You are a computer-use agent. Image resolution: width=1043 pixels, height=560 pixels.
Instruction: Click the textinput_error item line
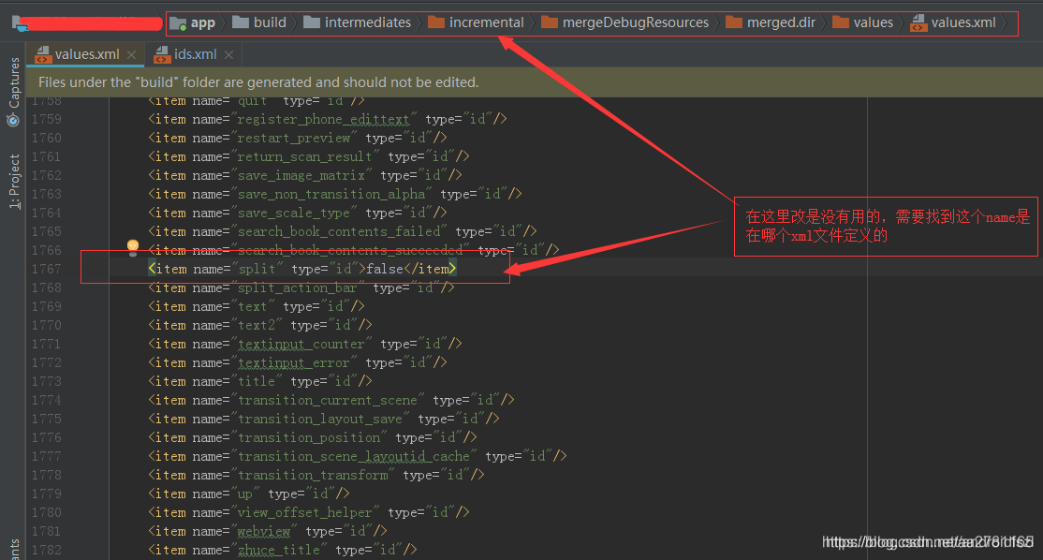point(298,362)
